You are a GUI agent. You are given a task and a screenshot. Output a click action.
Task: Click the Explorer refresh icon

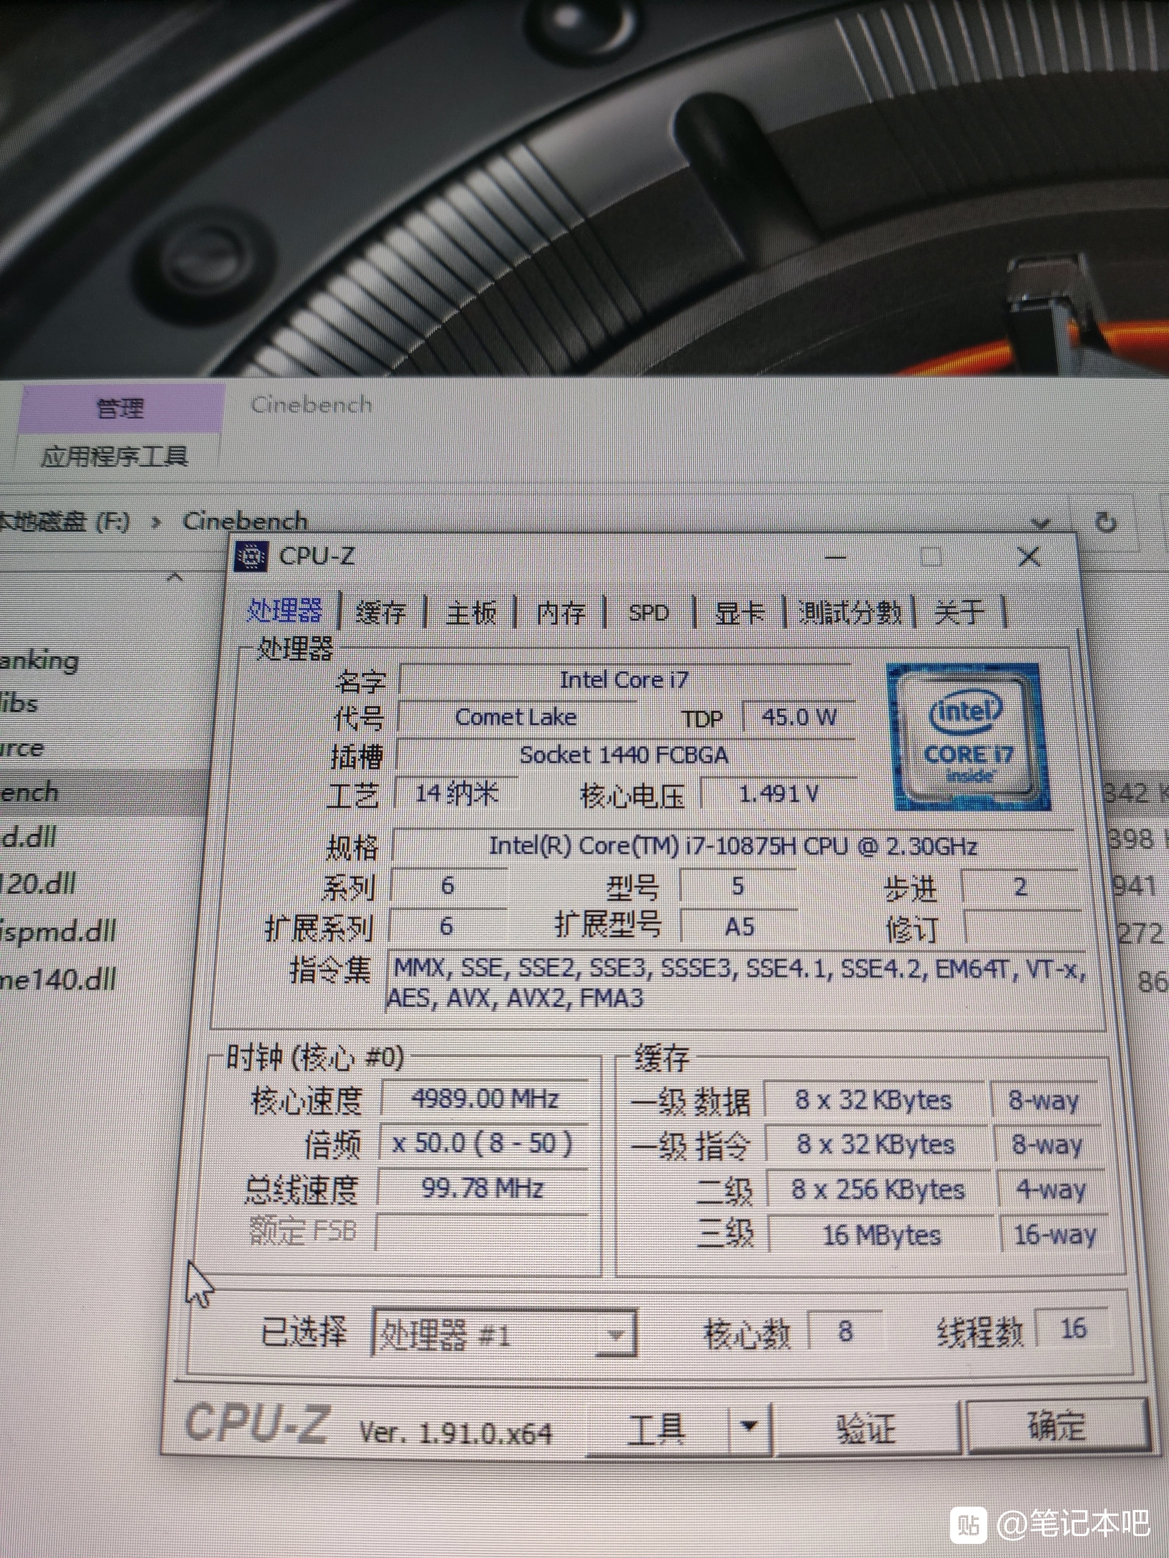click(x=1106, y=522)
